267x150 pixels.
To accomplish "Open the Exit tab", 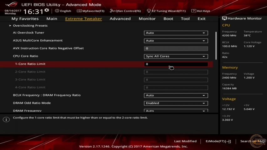I will coord(202,19).
